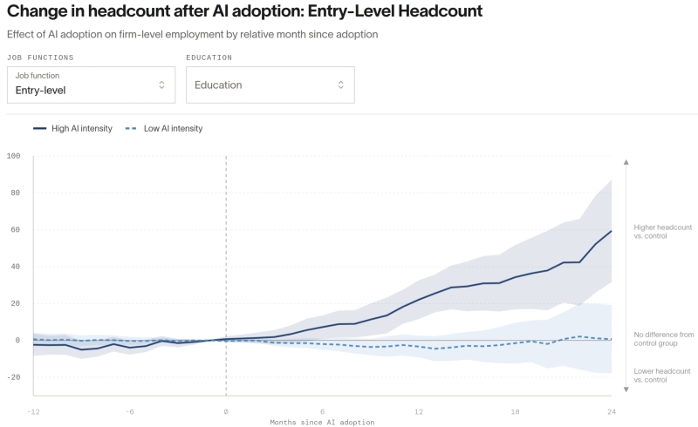This screenshot has height=427, width=698.
Task: Click the No difference from control group label
Action: point(664,339)
